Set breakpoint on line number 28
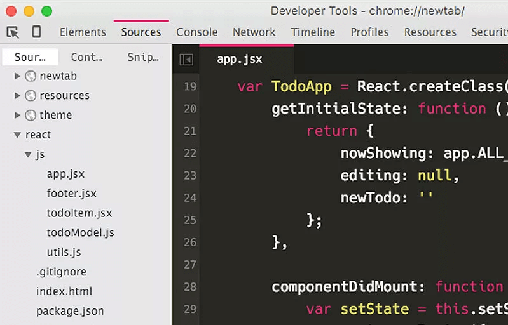Screen dimensions: 508x325 190,287
